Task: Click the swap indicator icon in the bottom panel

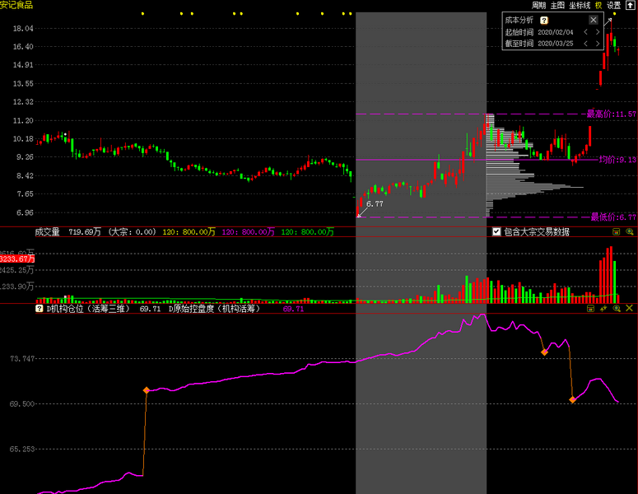Action: tap(603, 309)
